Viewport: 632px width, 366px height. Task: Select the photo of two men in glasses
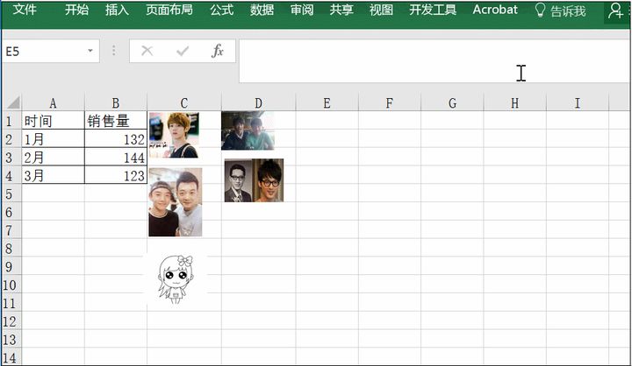tap(254, 180)
